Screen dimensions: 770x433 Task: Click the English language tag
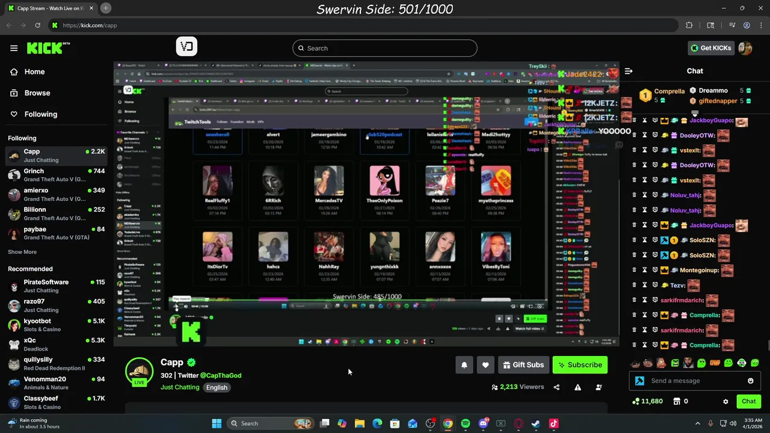(x=217, y=387)
